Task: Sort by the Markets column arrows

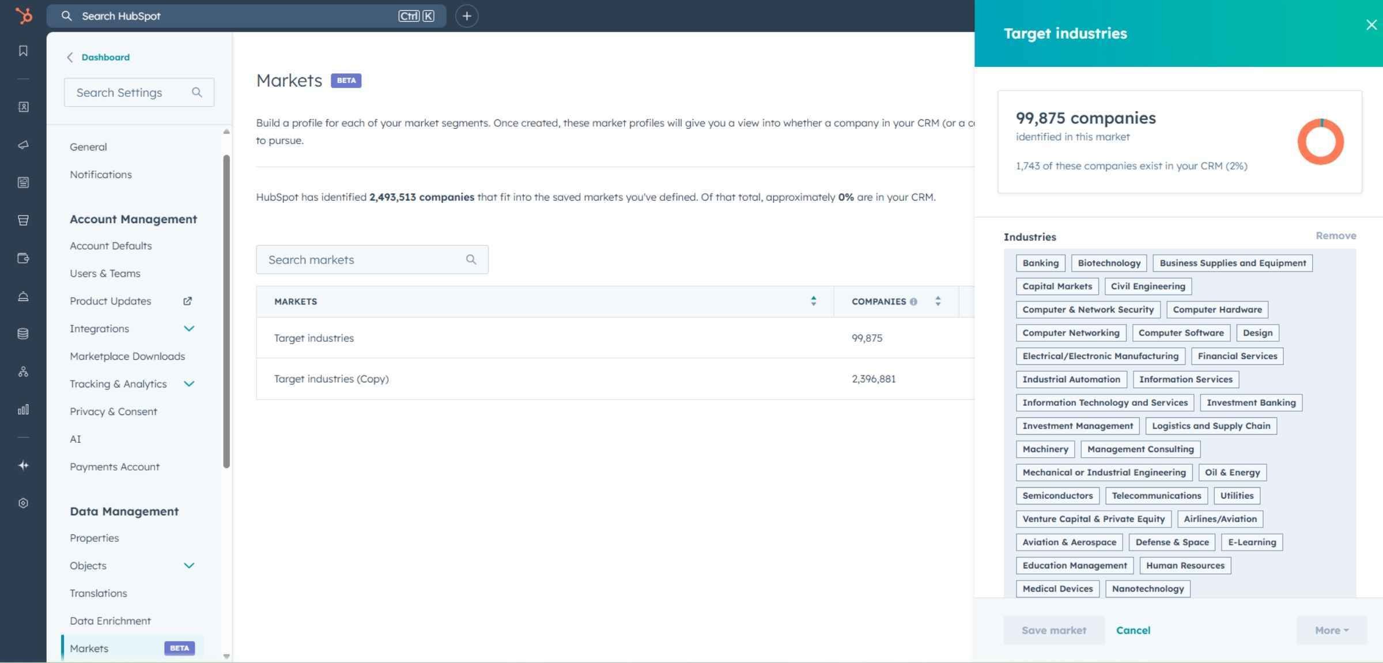Action: point(813,301)
